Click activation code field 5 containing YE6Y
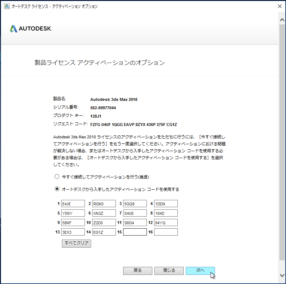Image resolution: width=286 pixels, height=284 pixels. pos(73,213)
